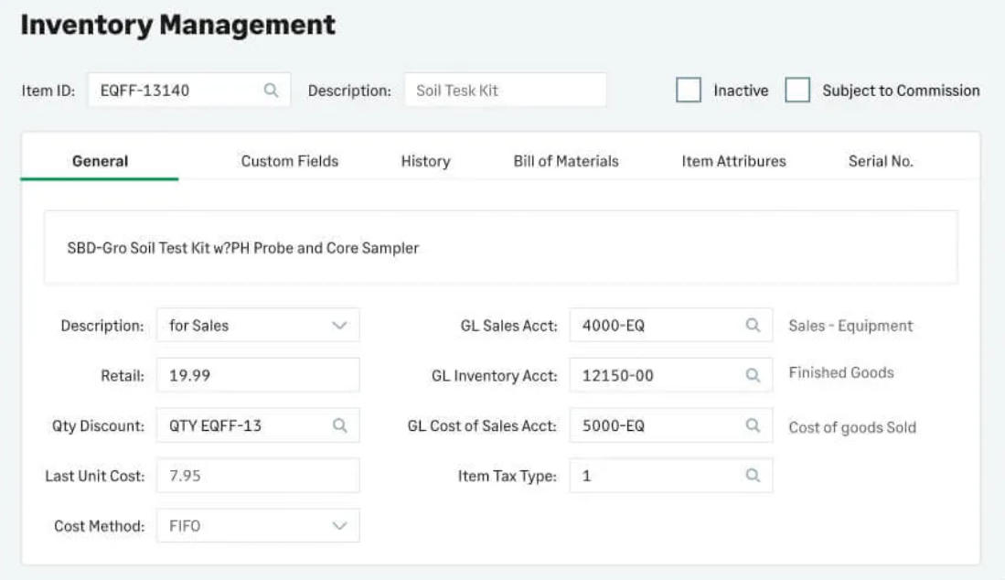1005x580 pixels.
Task: Go to Bill of Materials tab
Action: (566, 161)
